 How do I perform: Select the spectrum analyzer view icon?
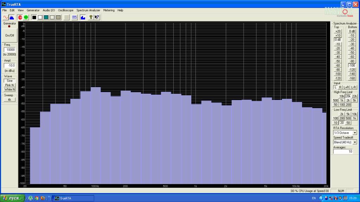pyautogui.click(x=11, y=17)
